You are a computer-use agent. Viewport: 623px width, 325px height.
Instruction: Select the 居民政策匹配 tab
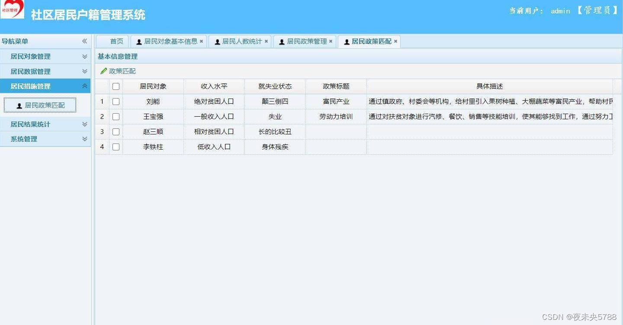369,41
